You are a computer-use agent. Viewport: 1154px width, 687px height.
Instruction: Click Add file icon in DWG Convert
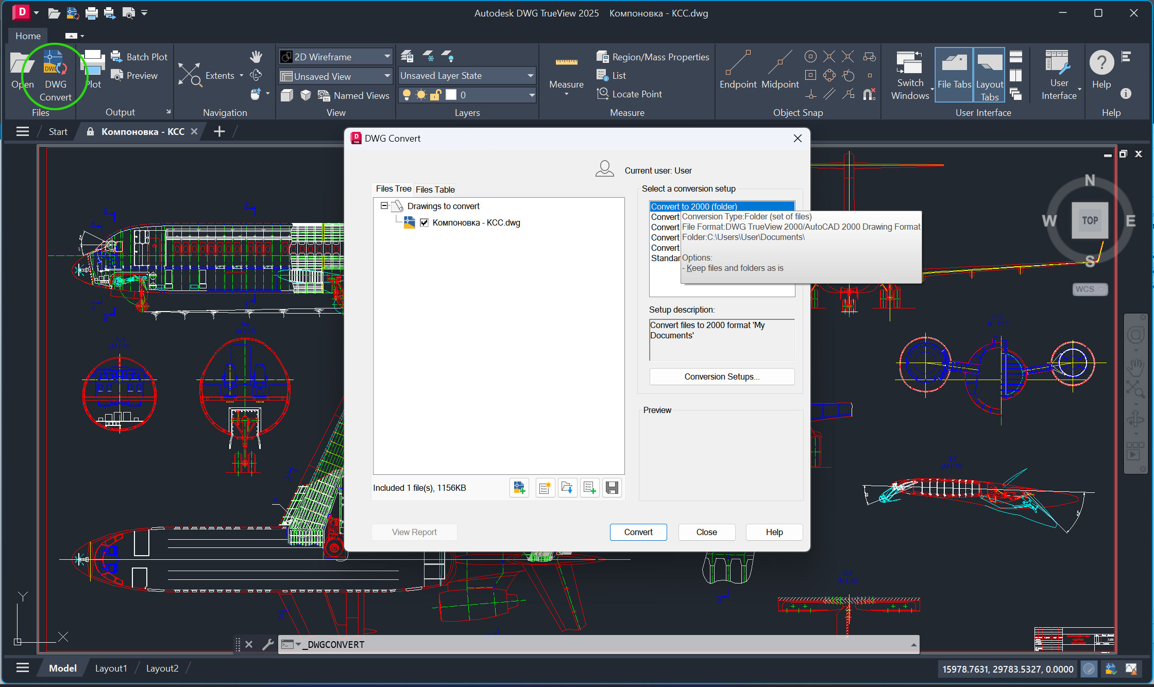tap(519, 488)
